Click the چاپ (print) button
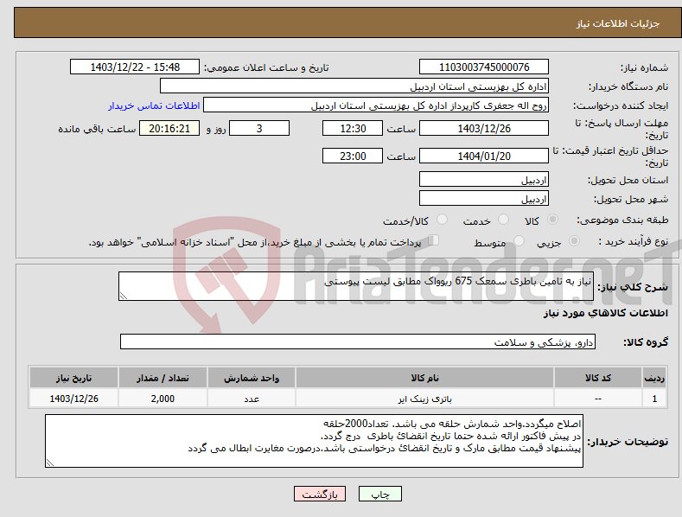This screenshot has width=682, height=517. tap(379, 494)
